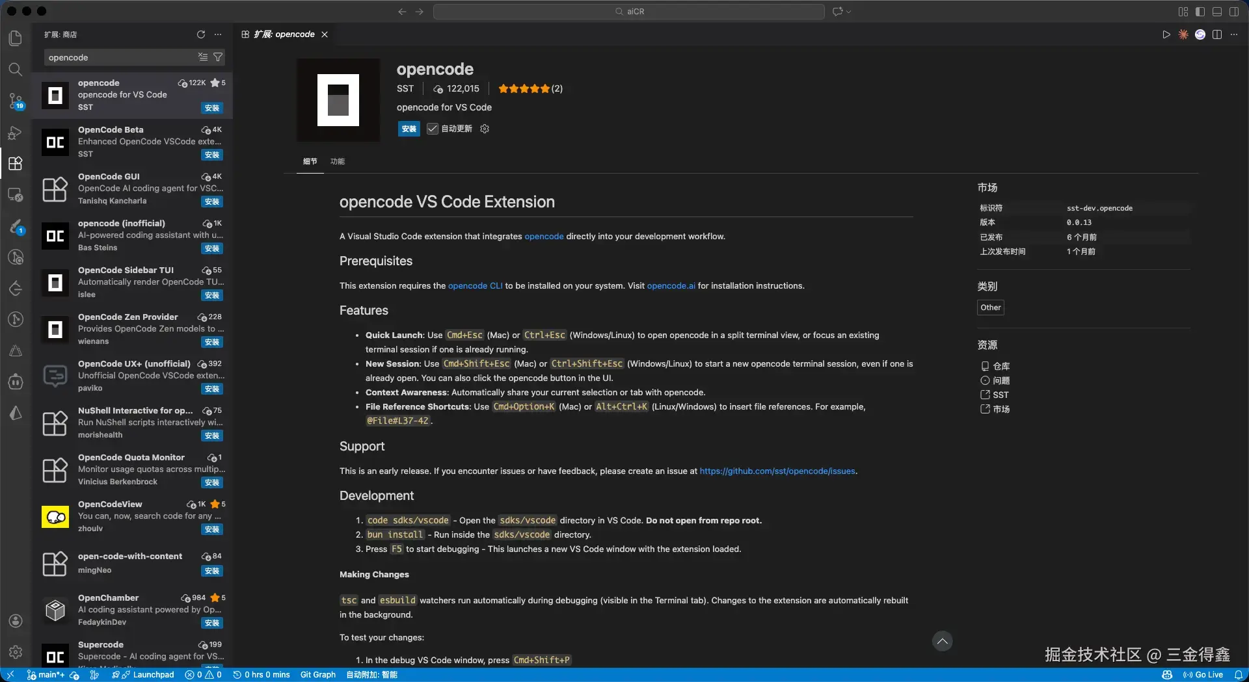This screenshot has height=682, width=1249.
Task: Click the round purple assistant icon
Action: click(x=1200, y=34)
